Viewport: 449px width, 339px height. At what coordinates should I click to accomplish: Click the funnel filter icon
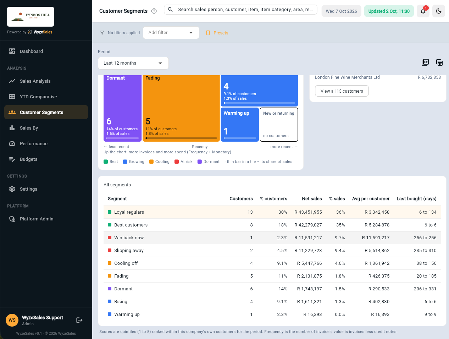click(102, 33)
